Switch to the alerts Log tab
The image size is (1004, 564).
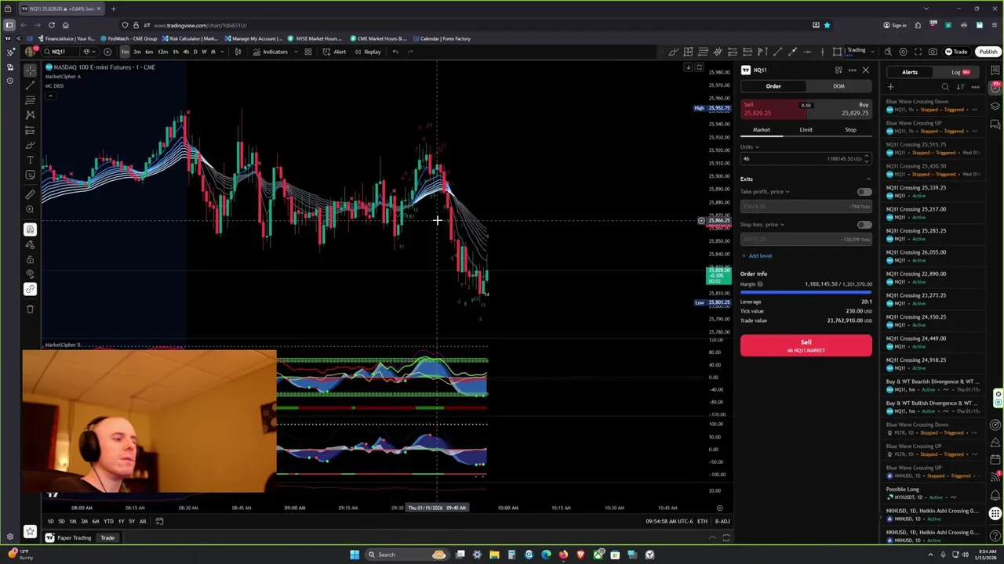coord(960,72)
